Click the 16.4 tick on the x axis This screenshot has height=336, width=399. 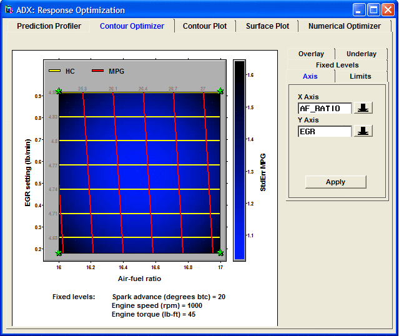click(x=123, y=267)
